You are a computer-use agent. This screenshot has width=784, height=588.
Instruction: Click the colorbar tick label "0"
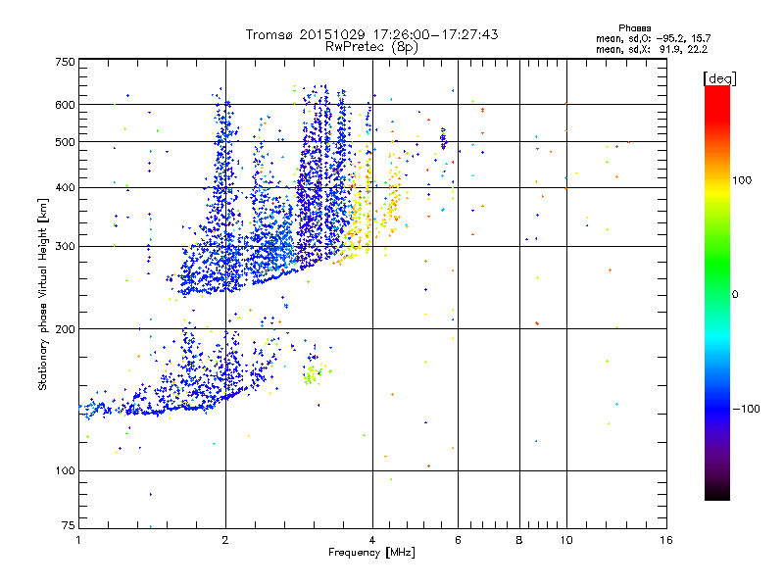pyautogui.click(x=735, y=294)
